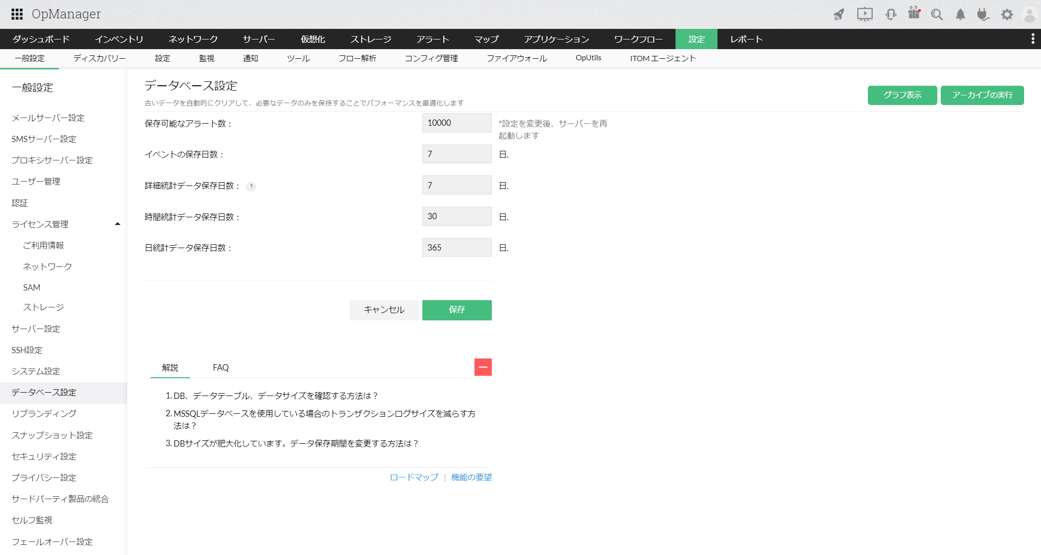Viewport: 1041px width, 555px height.
Task: Switch to the ファイアウォール sub-tab
Action: 516,58
